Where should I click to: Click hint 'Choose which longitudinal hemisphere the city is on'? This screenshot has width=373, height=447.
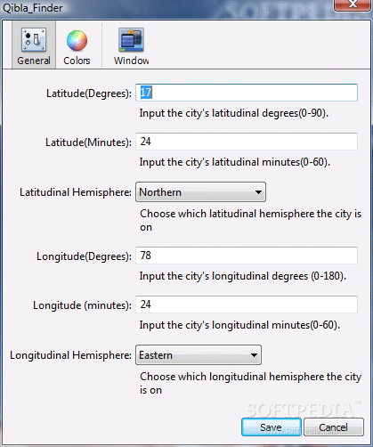point(250,383)
